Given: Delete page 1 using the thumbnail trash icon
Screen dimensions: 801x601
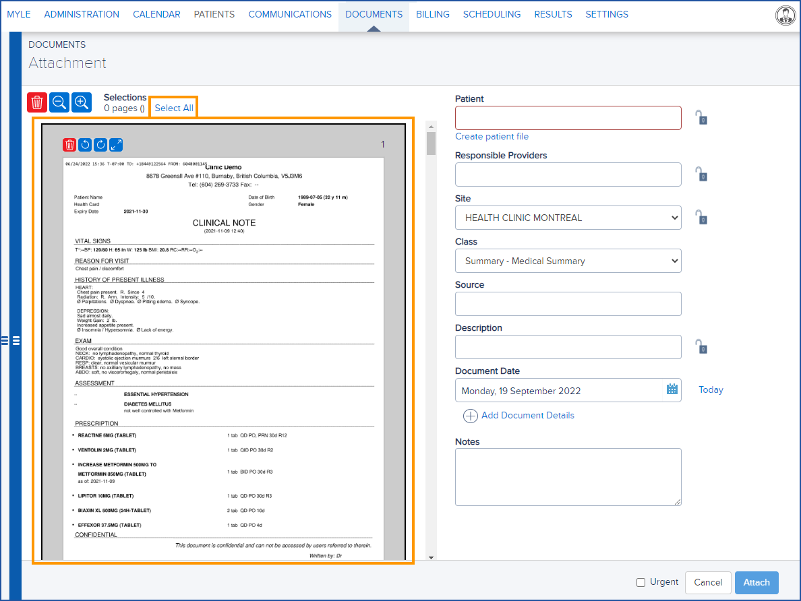Looking at the screenshot, I should (69, 145).
